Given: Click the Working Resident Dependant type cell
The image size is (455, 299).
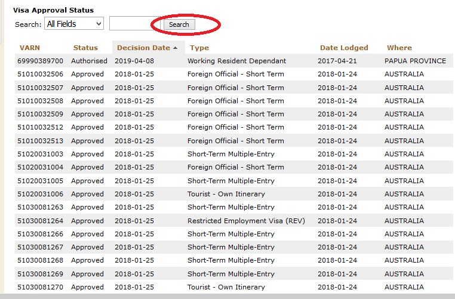Looking at the screenshot, I should 236,61.
